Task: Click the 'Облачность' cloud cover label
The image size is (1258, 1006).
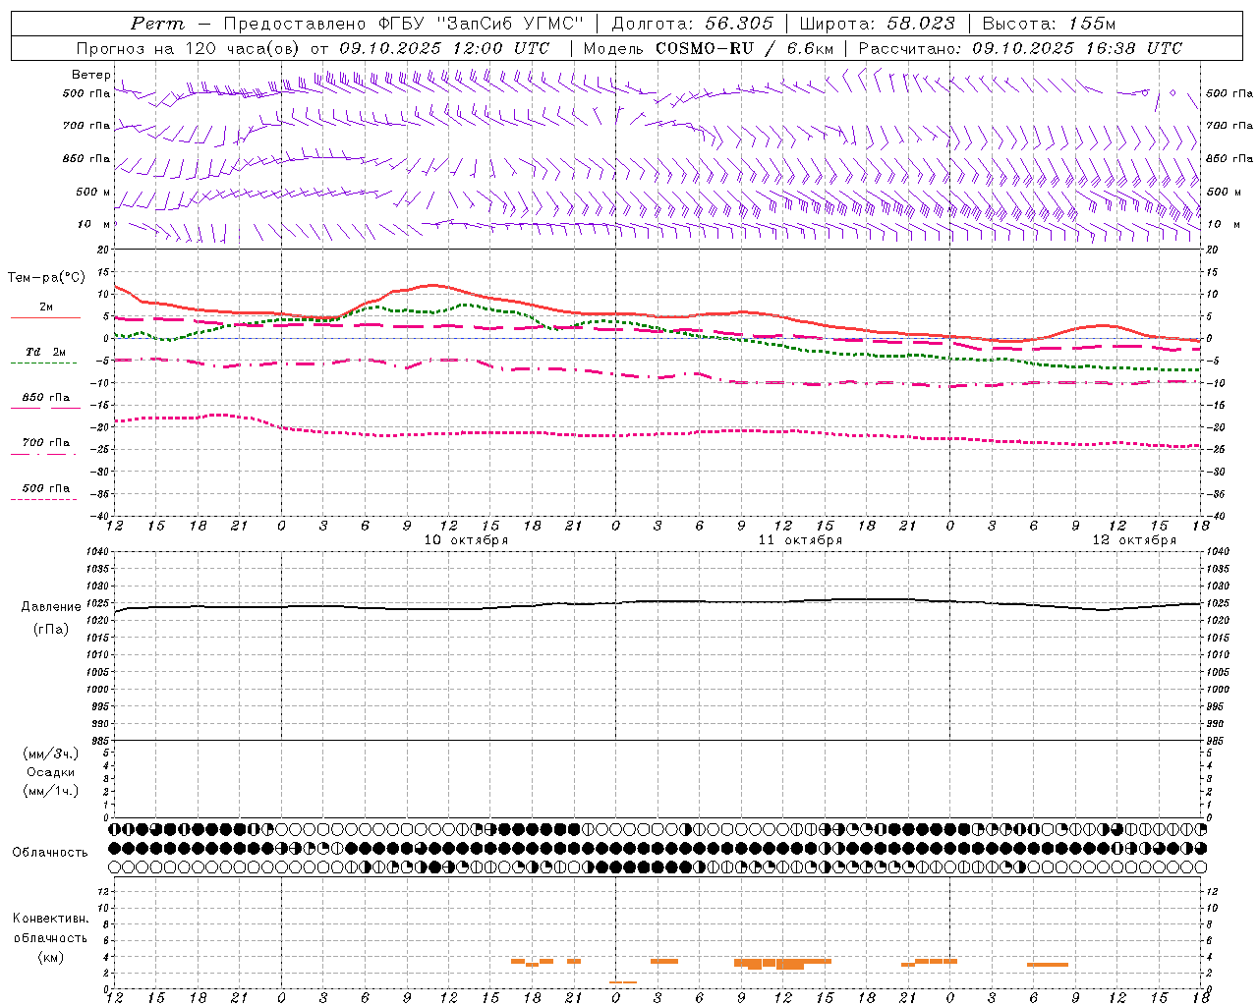Action: click(x=50, y=852)
